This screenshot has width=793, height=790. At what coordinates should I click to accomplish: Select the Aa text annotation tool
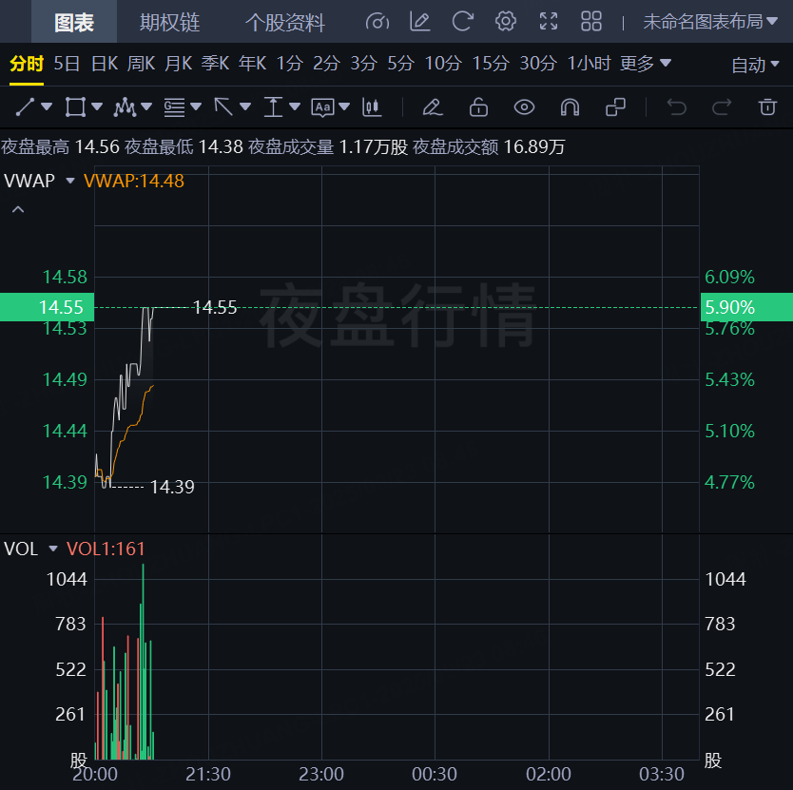click(322, 107)
